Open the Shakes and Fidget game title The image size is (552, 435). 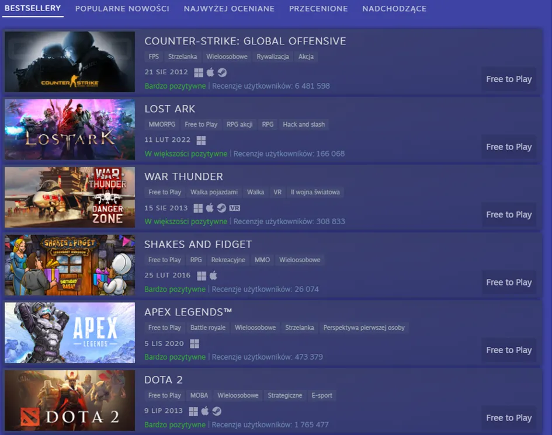198,245
